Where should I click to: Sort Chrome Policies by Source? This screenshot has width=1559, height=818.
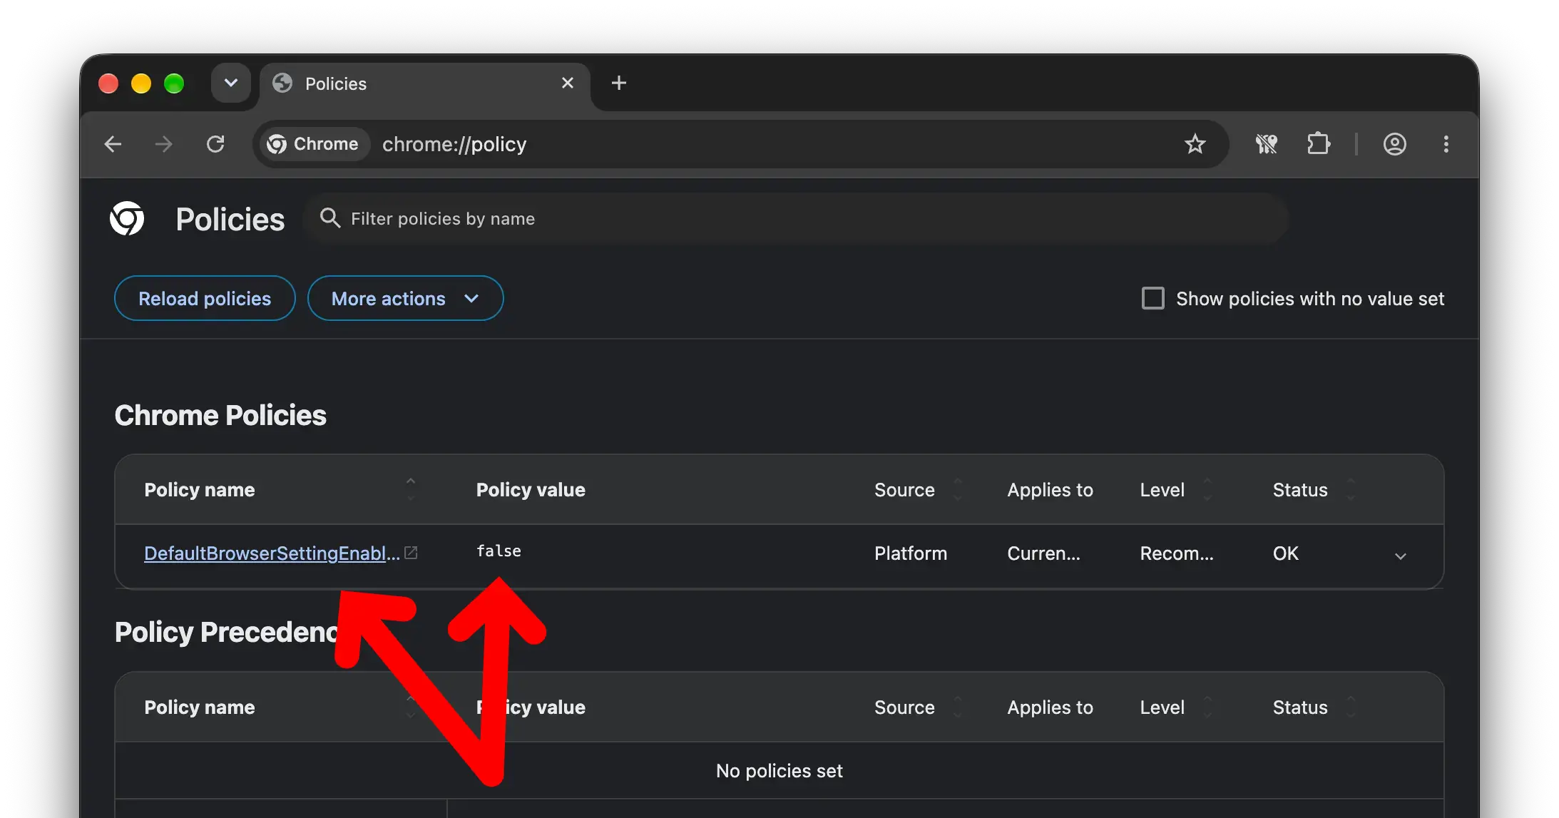tap(958, 489)
